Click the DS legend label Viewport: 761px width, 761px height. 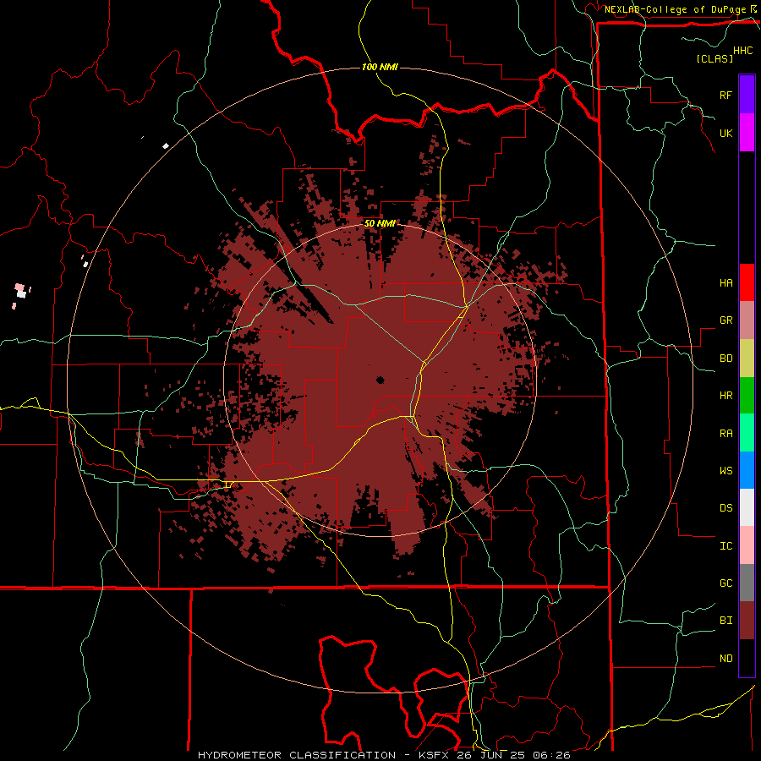[725, 508]
